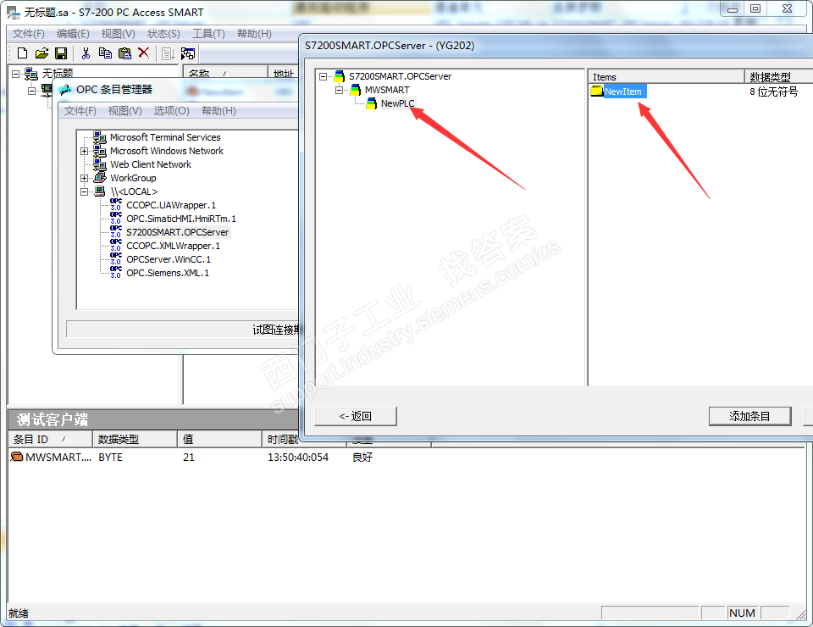Click the timestamp 13:50:40:054
Image resolution: width=813 pixels, height=627 pixels.
coord(298,458)
